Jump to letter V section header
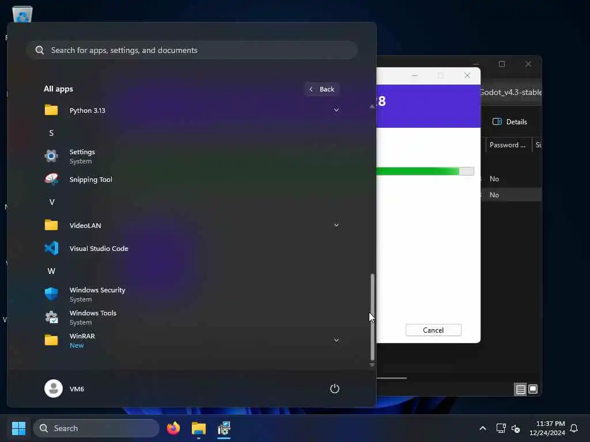Screen dimensions: 590x442 tap(51, 202)
